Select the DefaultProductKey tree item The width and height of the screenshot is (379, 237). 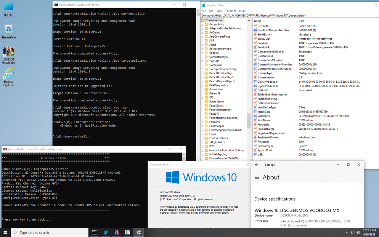220,73
